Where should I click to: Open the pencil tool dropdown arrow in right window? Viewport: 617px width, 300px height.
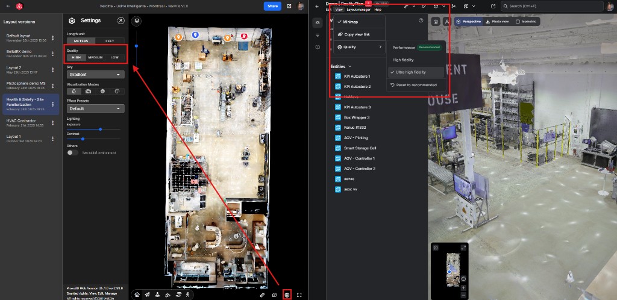(x=413, y=6)
